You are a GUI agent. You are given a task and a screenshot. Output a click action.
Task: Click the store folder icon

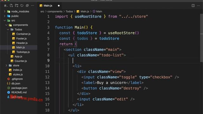(x=10, y=66)
